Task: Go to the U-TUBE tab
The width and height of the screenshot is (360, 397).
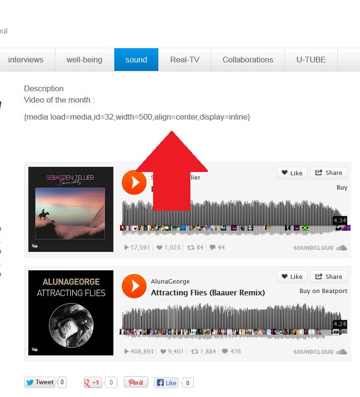Action: 311,60
